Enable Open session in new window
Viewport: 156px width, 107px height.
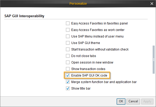[68, 62]
